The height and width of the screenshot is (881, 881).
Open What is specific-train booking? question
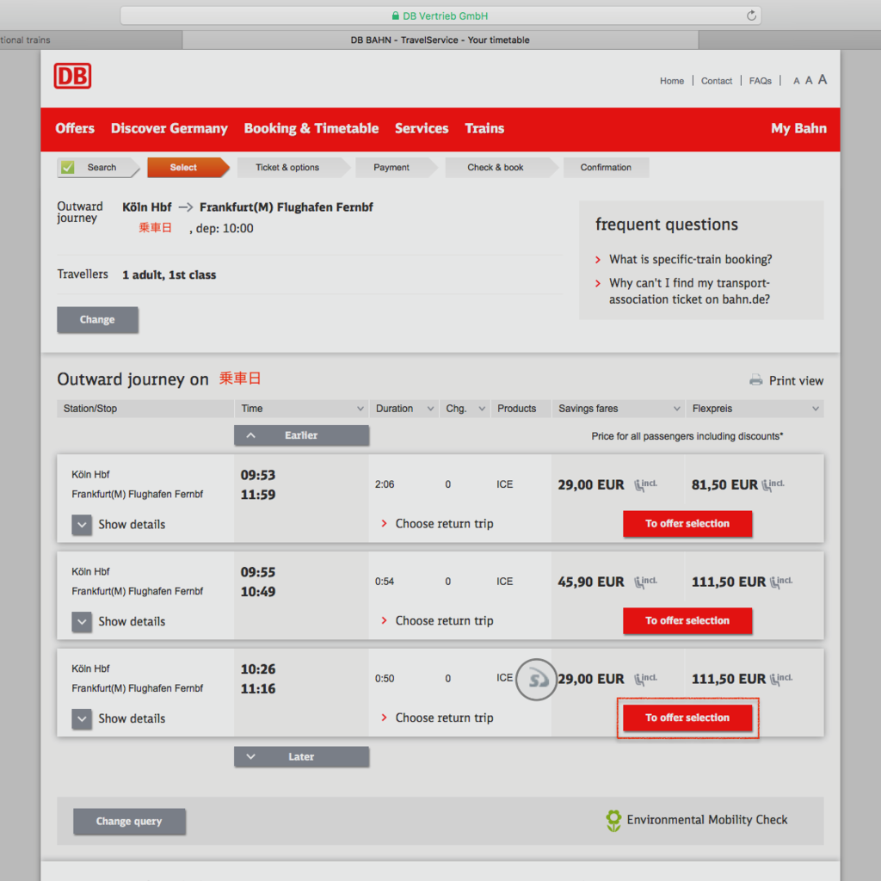pos(691,260)
